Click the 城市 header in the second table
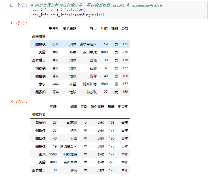 point(74,106)
